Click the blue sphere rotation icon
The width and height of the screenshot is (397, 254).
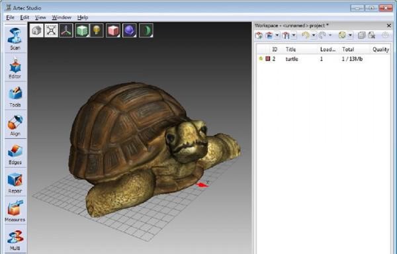pos(130,30)
